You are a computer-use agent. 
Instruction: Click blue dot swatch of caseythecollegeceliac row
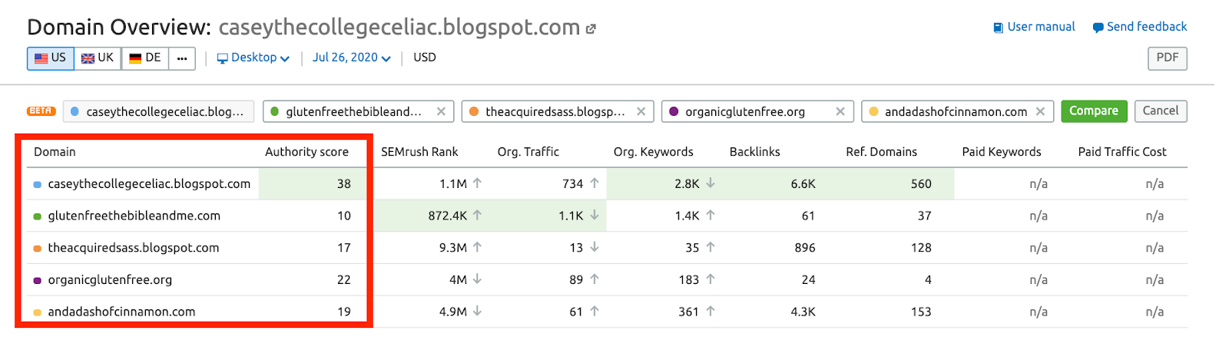(x=38, y=185)
